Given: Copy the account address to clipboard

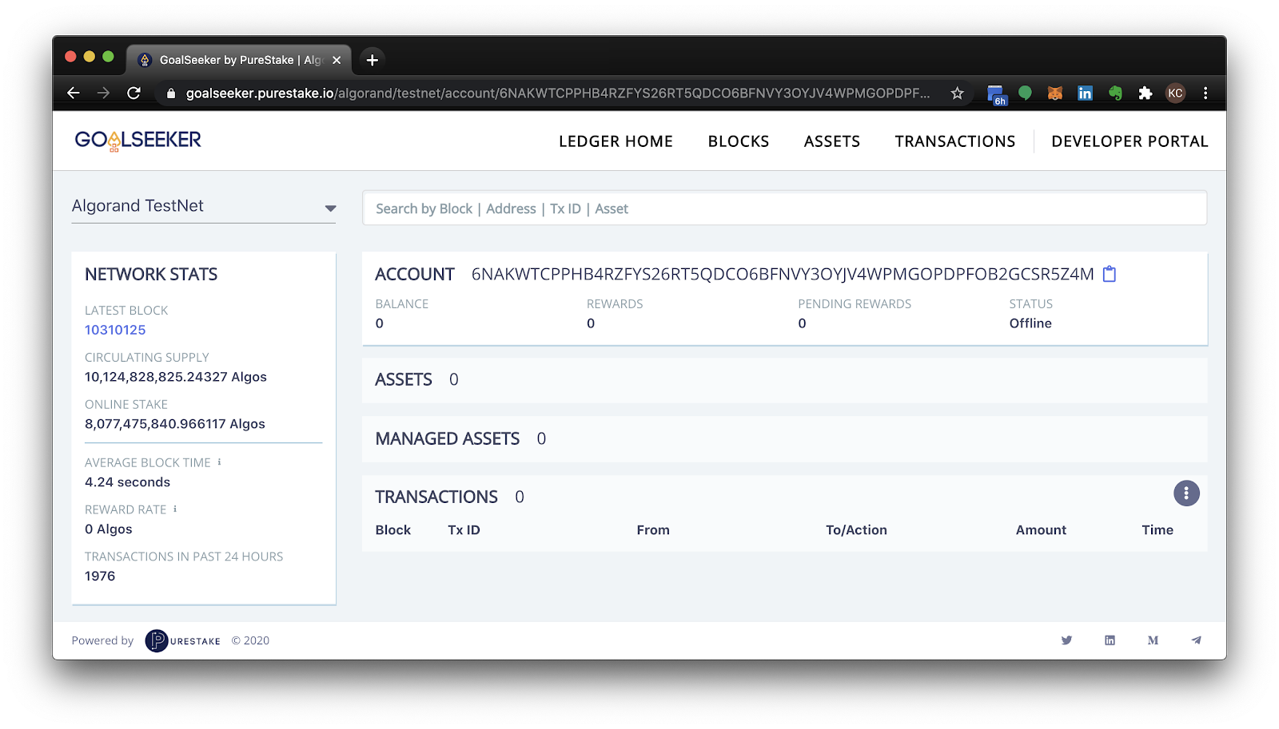Looking at the screenshot, I should pyautogui.click(x=1110, y=274).
